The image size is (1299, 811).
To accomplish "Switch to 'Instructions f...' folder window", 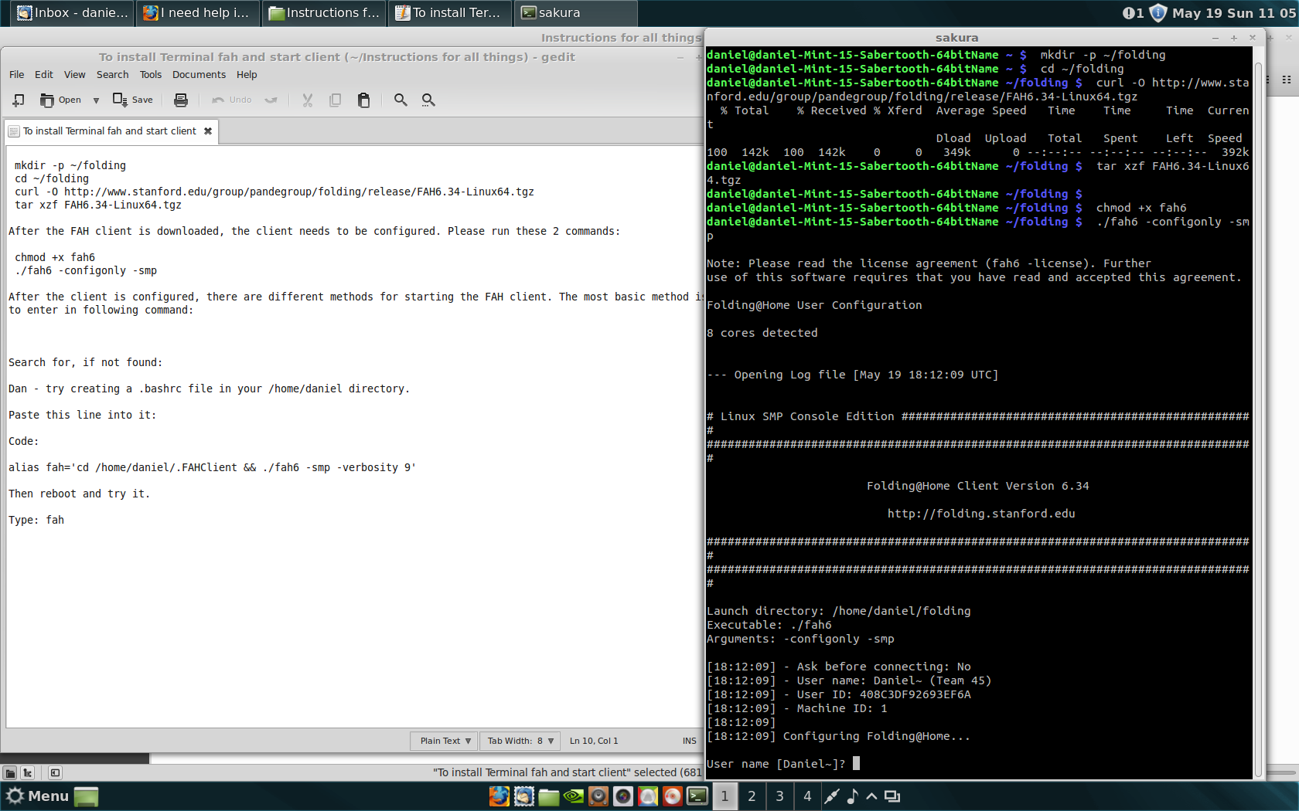I will (323, 13).
